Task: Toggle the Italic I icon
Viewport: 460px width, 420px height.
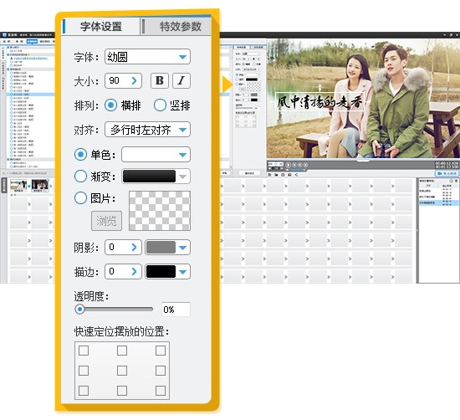Action: click(181, 80)
